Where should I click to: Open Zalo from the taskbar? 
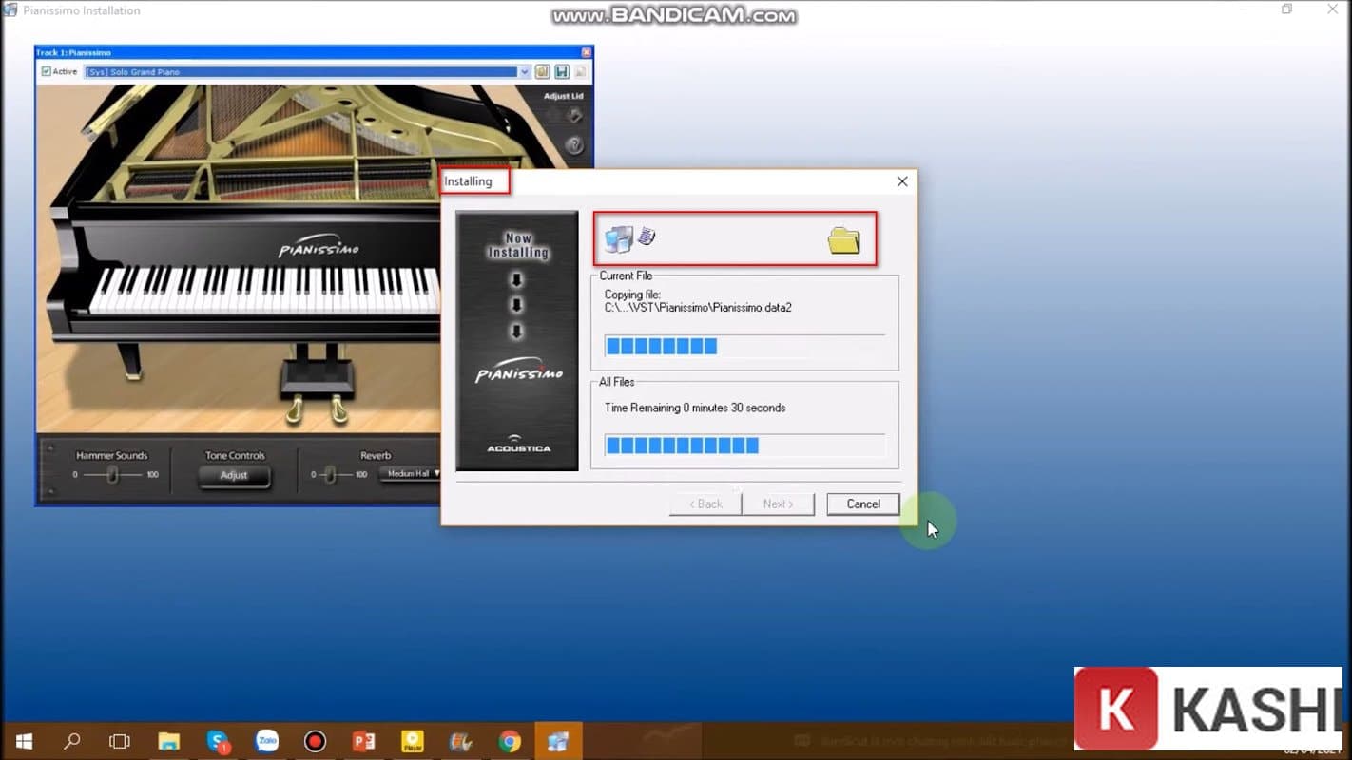click(x=267, y=741)
